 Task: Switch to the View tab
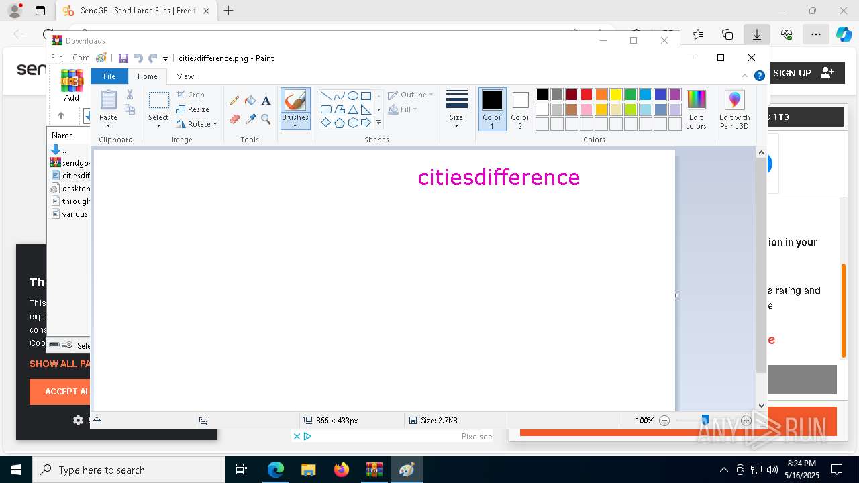coord(185,76)
